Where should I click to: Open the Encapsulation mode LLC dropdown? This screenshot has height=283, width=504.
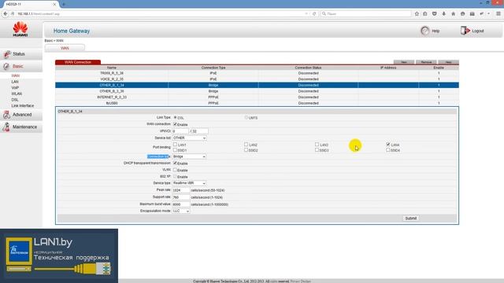pyautogui.click(x=181, y=211)
